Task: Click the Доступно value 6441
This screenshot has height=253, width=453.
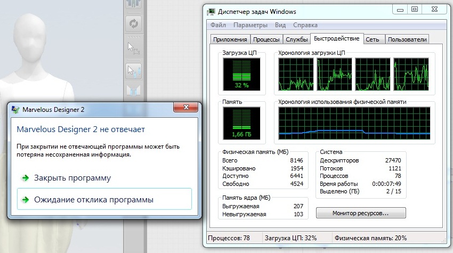Action: point(297,176)
